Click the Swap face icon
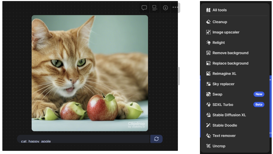The image size is (273, 154). (x=208, y=94)
